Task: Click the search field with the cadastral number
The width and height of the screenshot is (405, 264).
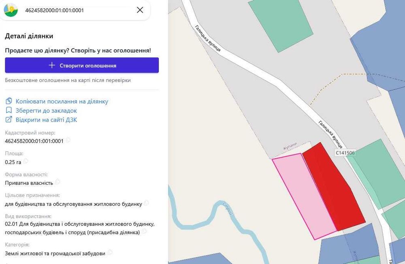Action: click(77, 10)
